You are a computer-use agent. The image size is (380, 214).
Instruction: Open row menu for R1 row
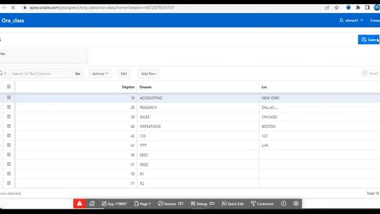pos(9,174)
